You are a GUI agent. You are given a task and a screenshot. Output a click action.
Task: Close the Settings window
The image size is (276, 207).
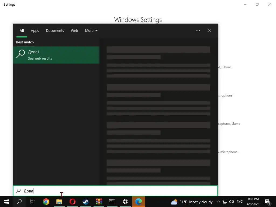(270, 4)
